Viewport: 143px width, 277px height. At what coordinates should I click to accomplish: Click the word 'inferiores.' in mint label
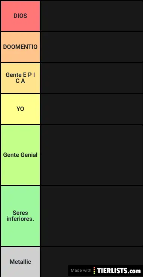[x=20, y=219]
